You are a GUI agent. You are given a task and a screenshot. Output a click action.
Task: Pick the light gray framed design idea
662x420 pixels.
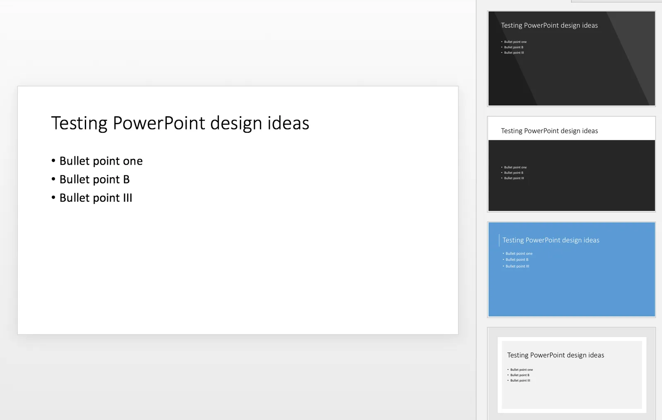(x=571, y=374)
